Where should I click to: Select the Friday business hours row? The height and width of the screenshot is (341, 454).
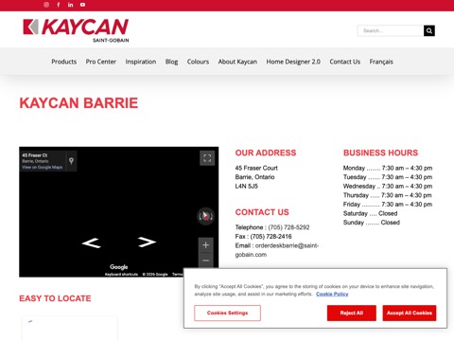coord(388,205)
